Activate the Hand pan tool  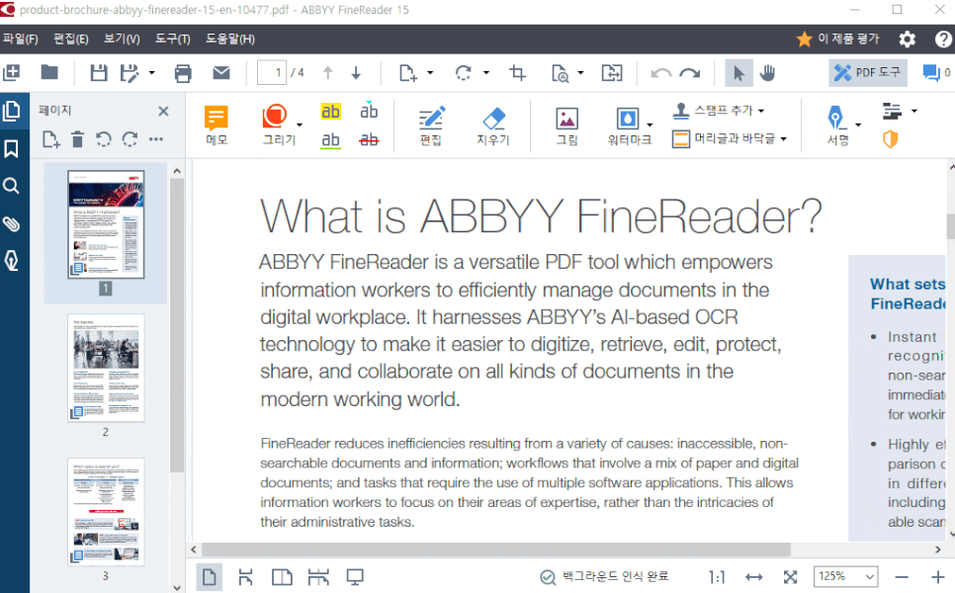pyautogui.click(x=767, y=73)
